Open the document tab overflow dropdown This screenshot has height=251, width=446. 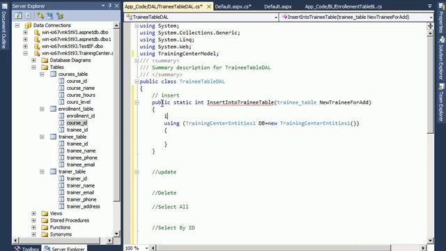click(x=430, y=6)
